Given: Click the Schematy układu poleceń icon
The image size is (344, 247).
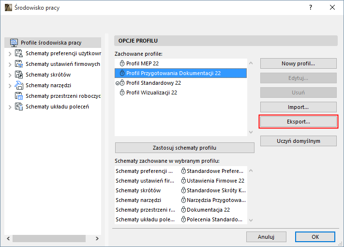Looking at the screenshot, I should 19,107.
